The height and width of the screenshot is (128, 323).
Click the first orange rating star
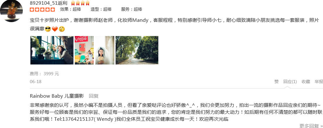[x=32, y=9]
